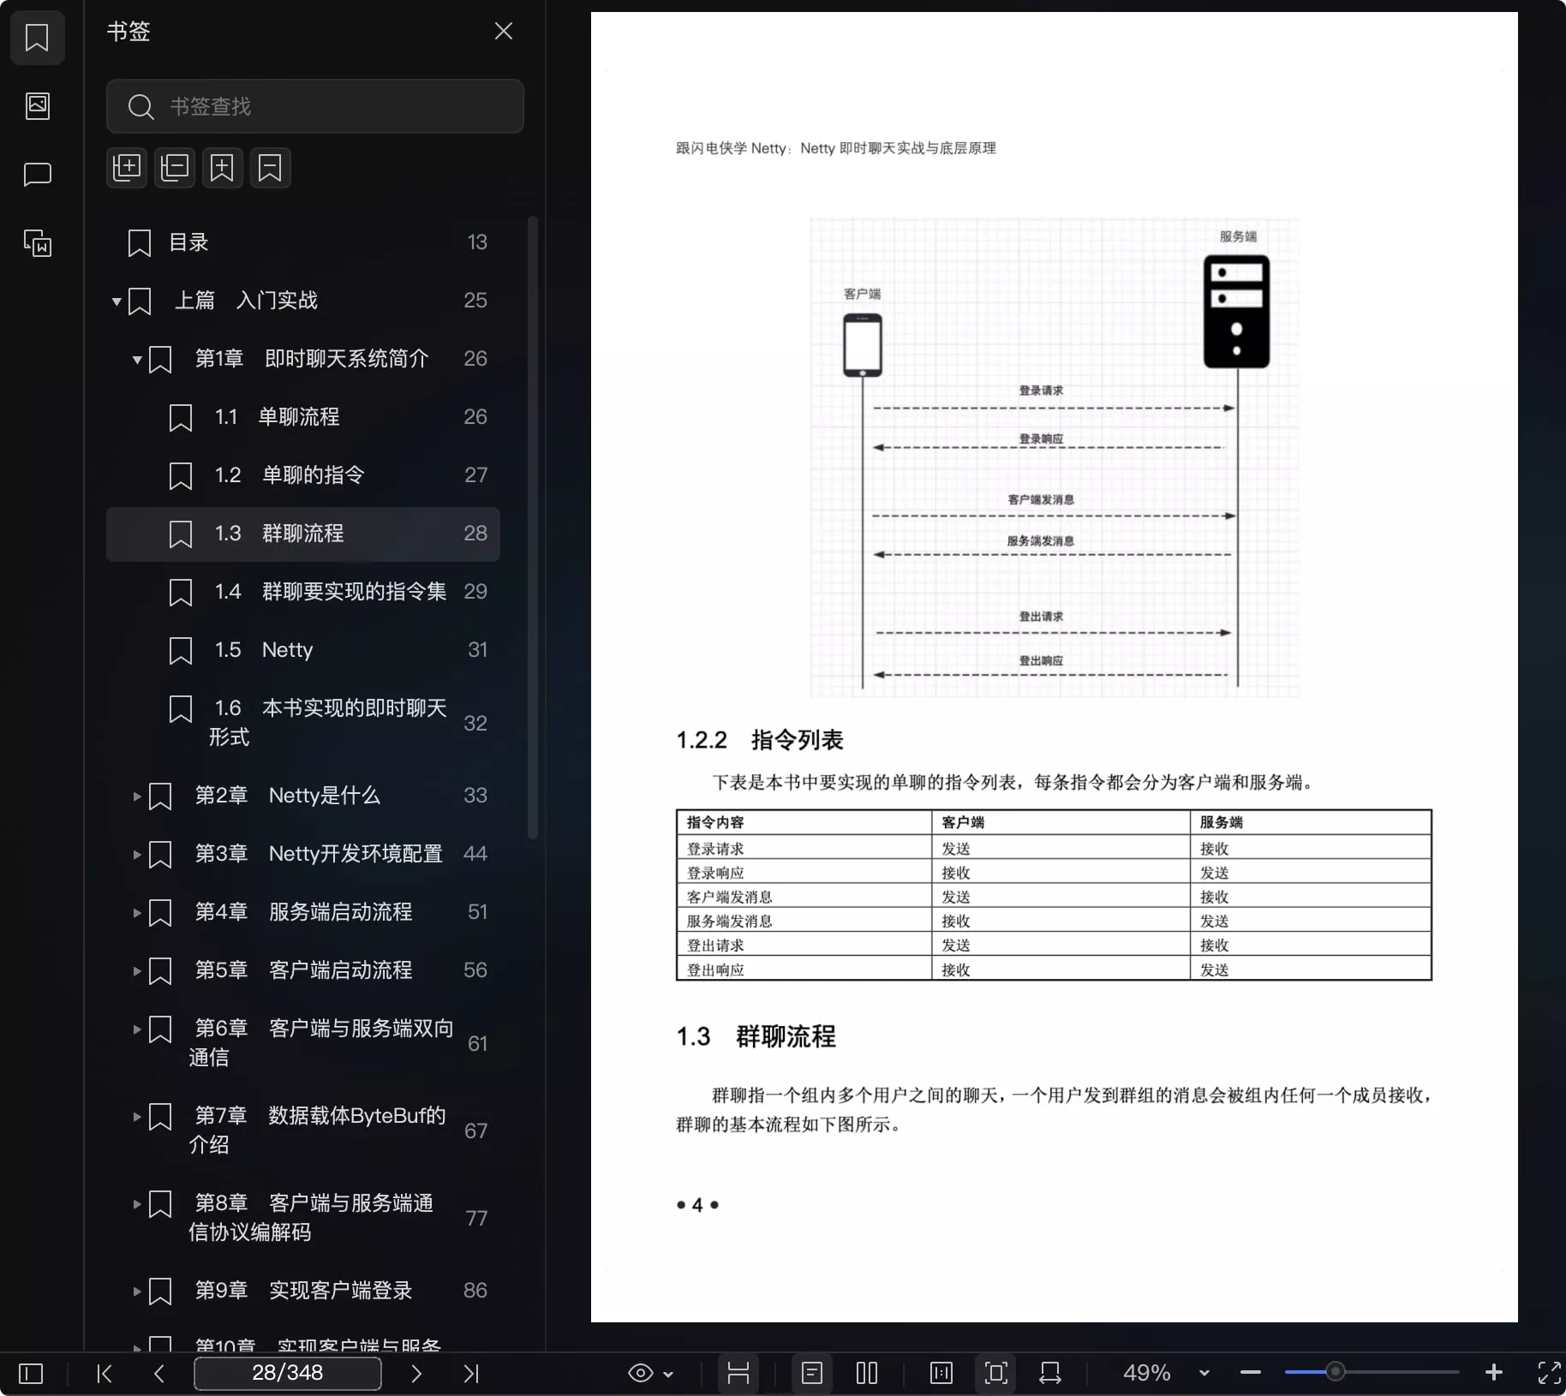
Task: Go to the next page arrow
Action: 416,1374
